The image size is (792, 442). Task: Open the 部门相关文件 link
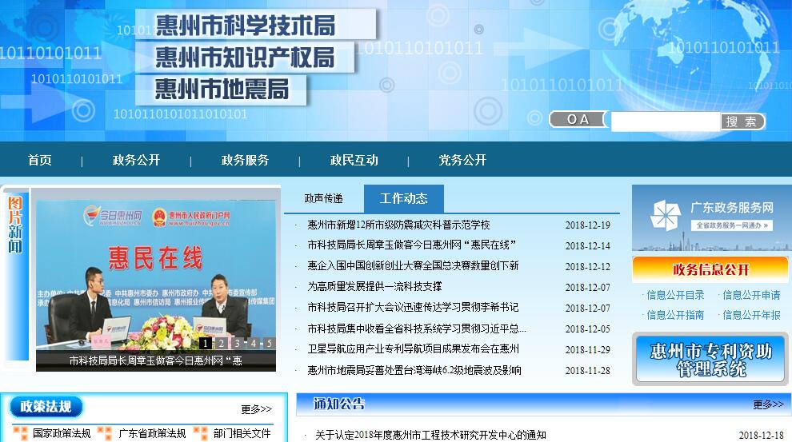[x=242, y=433]
